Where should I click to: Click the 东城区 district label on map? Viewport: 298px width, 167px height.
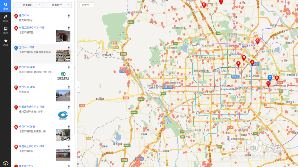(235, 76)
